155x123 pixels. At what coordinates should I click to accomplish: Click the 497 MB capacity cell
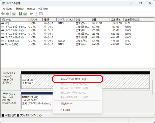(96, 37)
